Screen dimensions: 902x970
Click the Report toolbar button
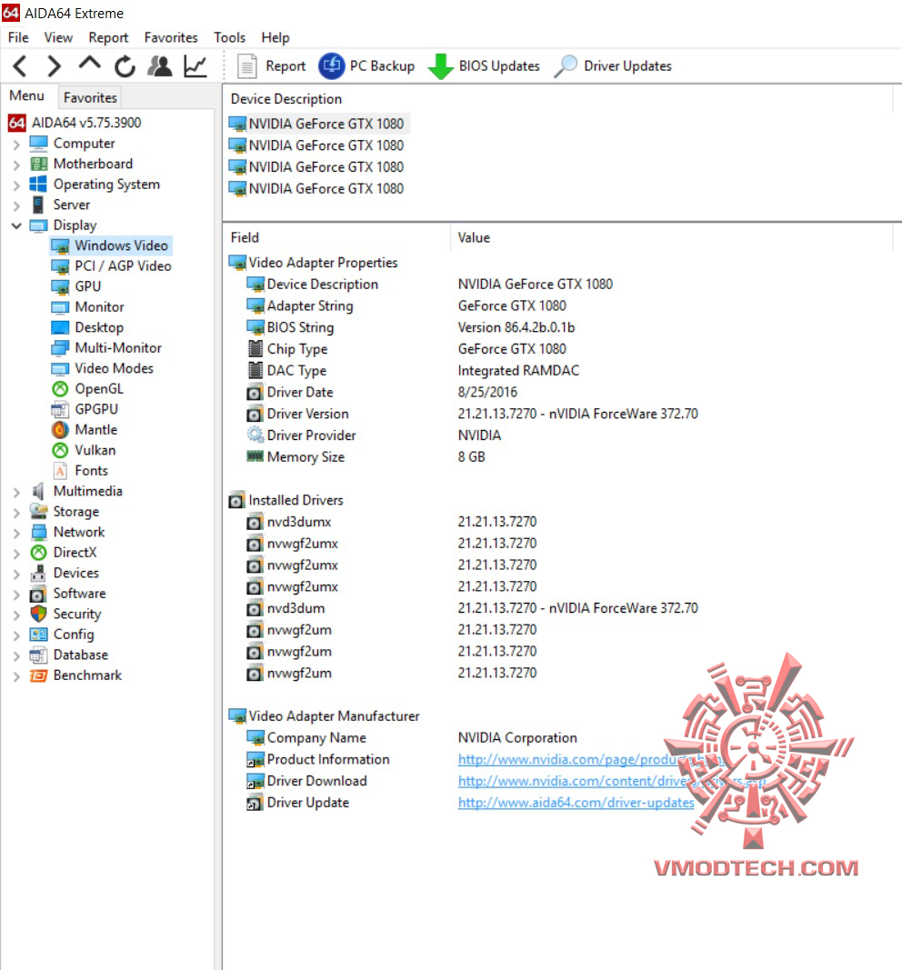pyautogui.click(x=272, y=66)
